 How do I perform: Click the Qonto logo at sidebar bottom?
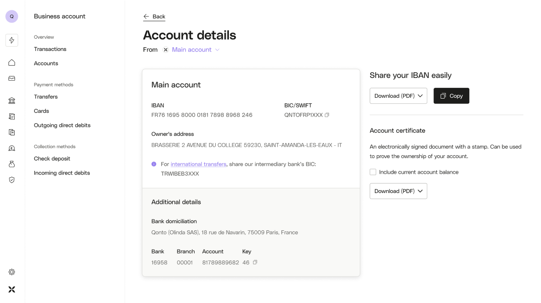pyautogui.click(x=12, y=289)
